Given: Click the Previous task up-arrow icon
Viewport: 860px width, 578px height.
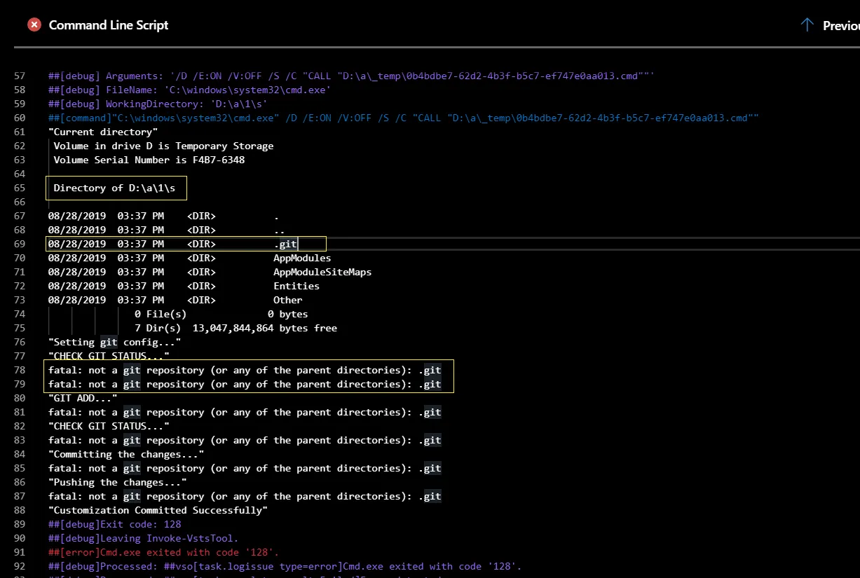Looking at the screenshot, I should (807, 25).
